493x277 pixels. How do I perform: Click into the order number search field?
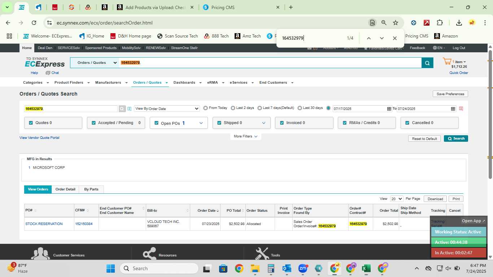click(71, 109)
